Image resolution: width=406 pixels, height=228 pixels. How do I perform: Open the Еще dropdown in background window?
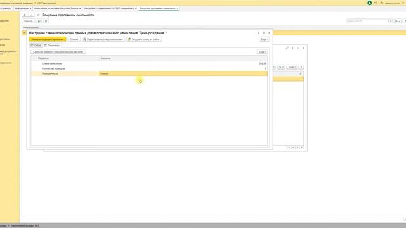[x=292, y=67]
